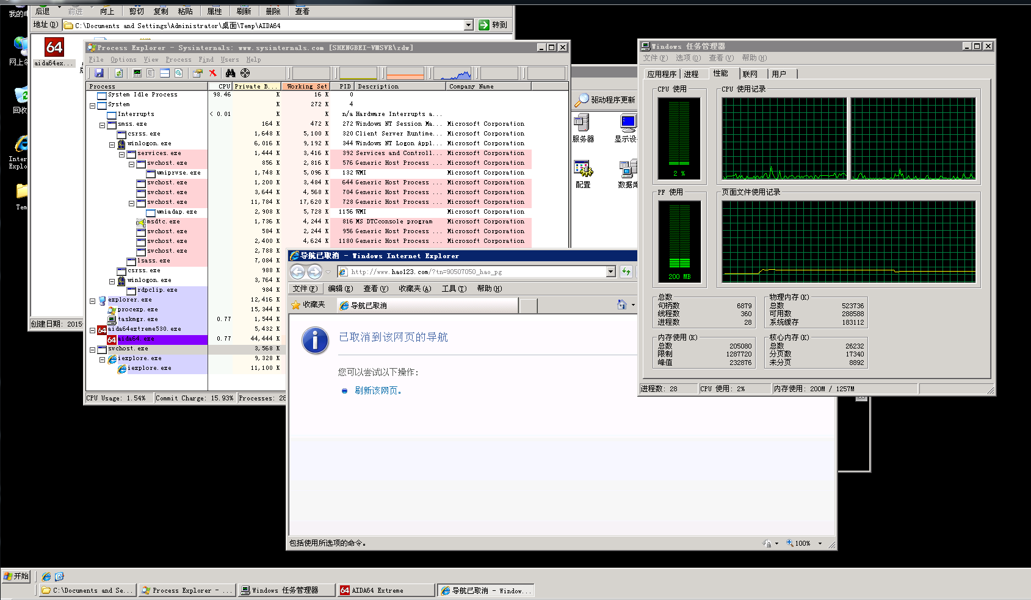Open System Information graph icon in Process Explorer
This screenshot has height=600, width=1031.
137,73
